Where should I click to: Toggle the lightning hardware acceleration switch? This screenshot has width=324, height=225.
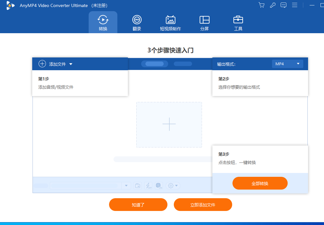point(148,185)
